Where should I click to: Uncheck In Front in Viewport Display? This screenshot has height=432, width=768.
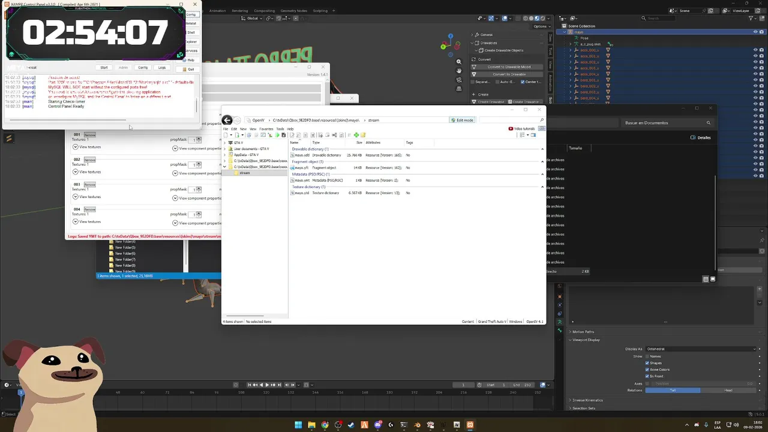pos(647,376)
